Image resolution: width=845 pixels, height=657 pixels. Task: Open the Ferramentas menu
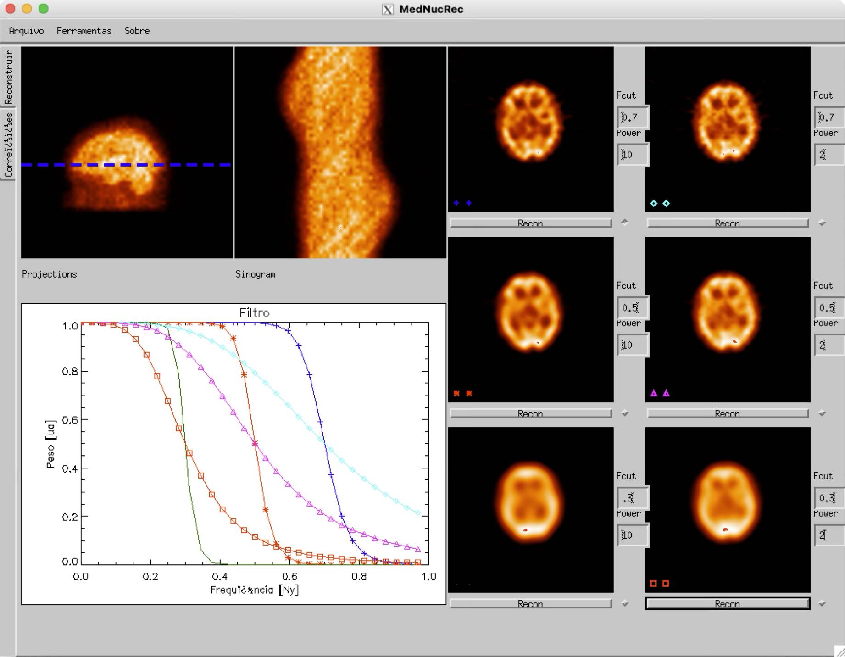(84, 31)
